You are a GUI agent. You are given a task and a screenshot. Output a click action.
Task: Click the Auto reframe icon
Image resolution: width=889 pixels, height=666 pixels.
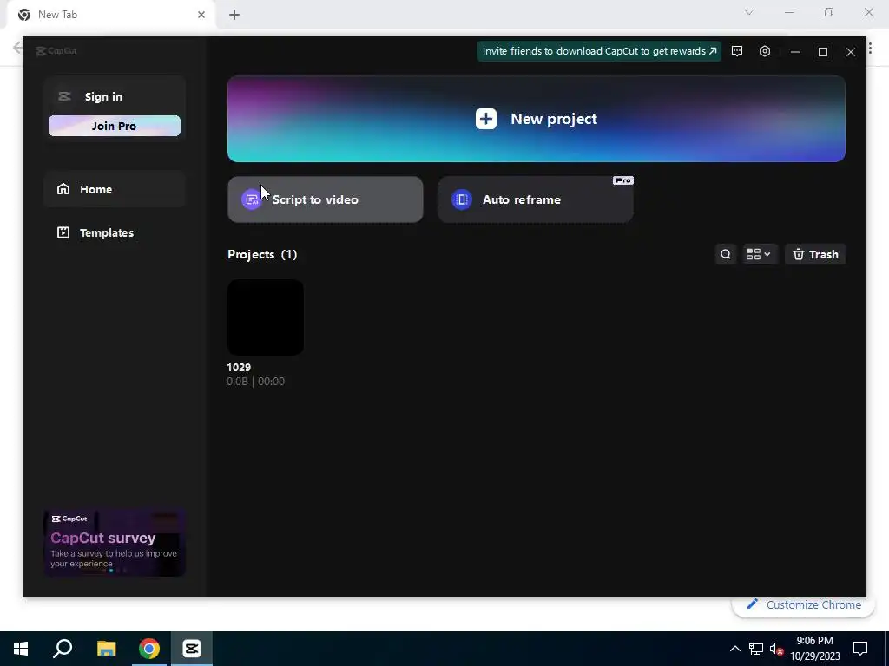point(462,199)
